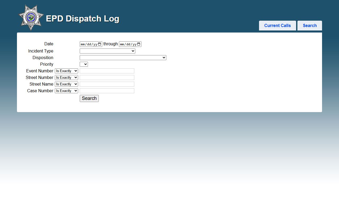This screenshot has height=212, width=339.
Task: Open calendar picker on end date field
Action: pyautogui.click(x=139, y=44)
